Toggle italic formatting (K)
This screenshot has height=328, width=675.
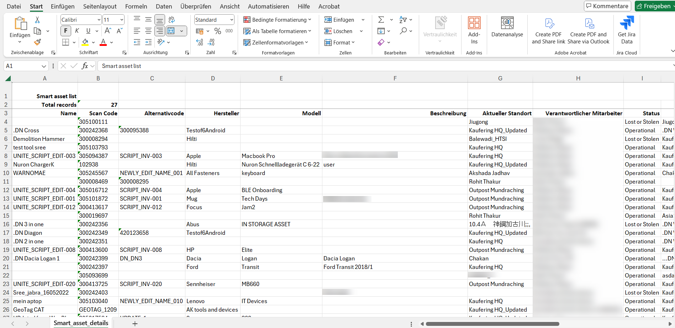pyautogui.click(x=77, y=31)
